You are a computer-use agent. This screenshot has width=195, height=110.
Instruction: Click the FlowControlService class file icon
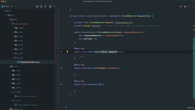(18, 62)
